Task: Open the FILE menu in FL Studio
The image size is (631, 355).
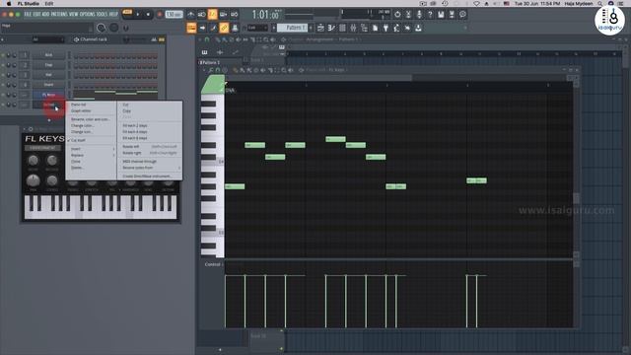Action: [x=28, y=14]
